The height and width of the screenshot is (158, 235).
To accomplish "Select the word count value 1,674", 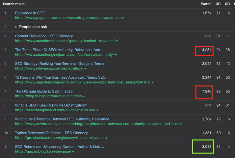I will coord(207,13).
